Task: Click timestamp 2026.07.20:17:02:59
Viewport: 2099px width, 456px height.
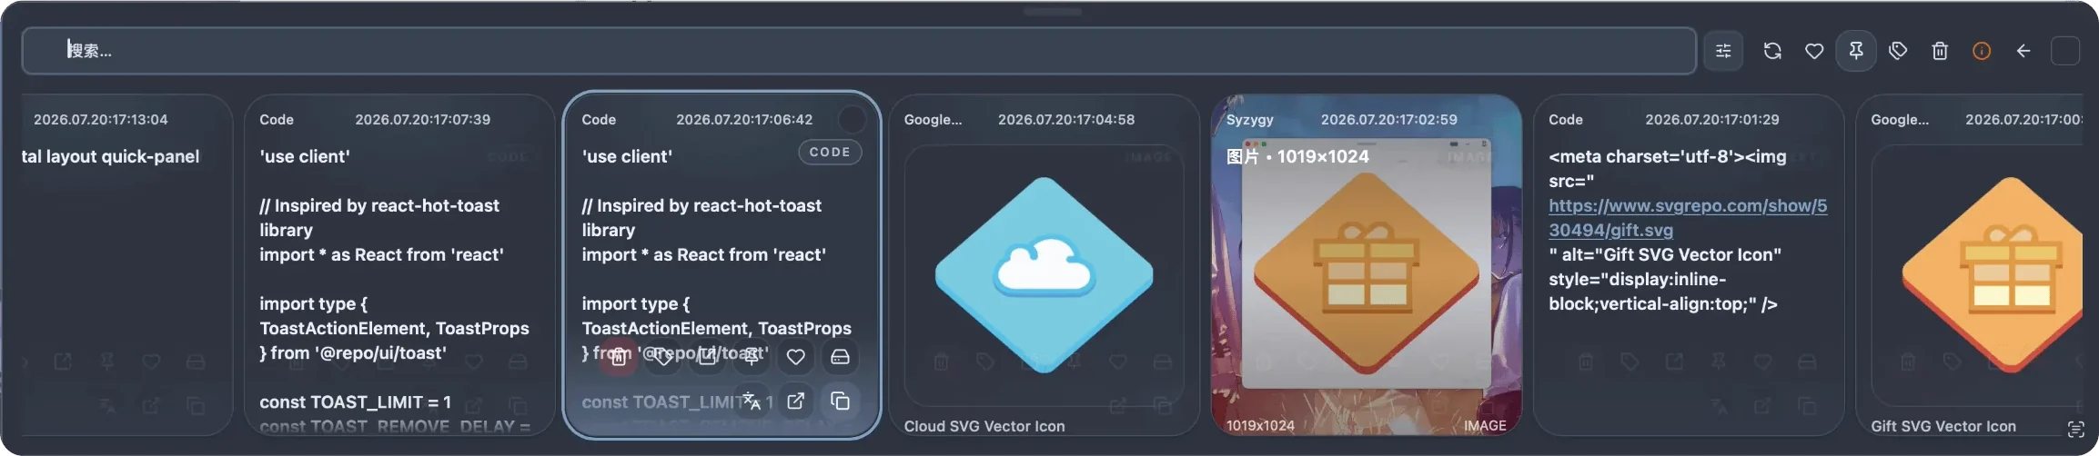Action: tap(1389, 119)
